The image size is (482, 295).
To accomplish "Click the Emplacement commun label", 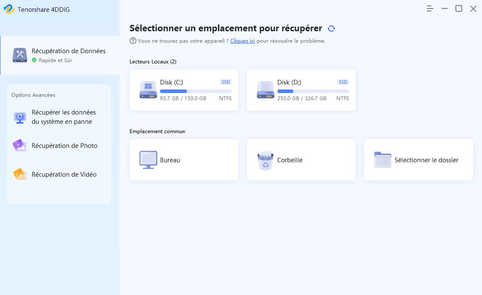I will click(x=157, y=131).
